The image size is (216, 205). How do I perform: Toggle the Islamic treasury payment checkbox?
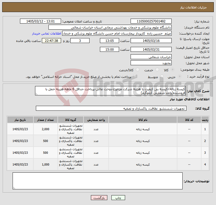pyautogui.click(x=135, y=76)
